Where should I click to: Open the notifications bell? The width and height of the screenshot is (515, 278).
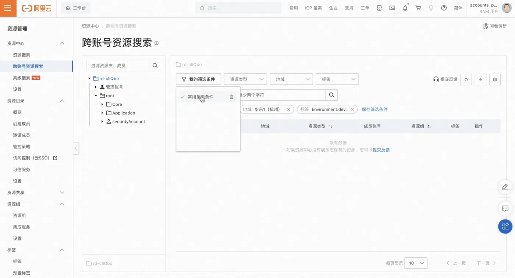point(405,8)
